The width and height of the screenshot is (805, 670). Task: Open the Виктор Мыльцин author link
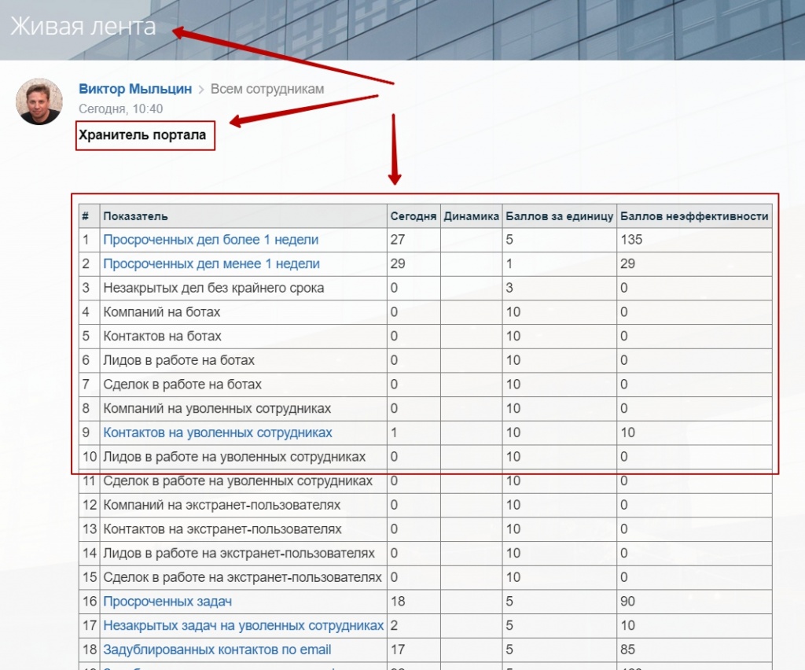135,89
